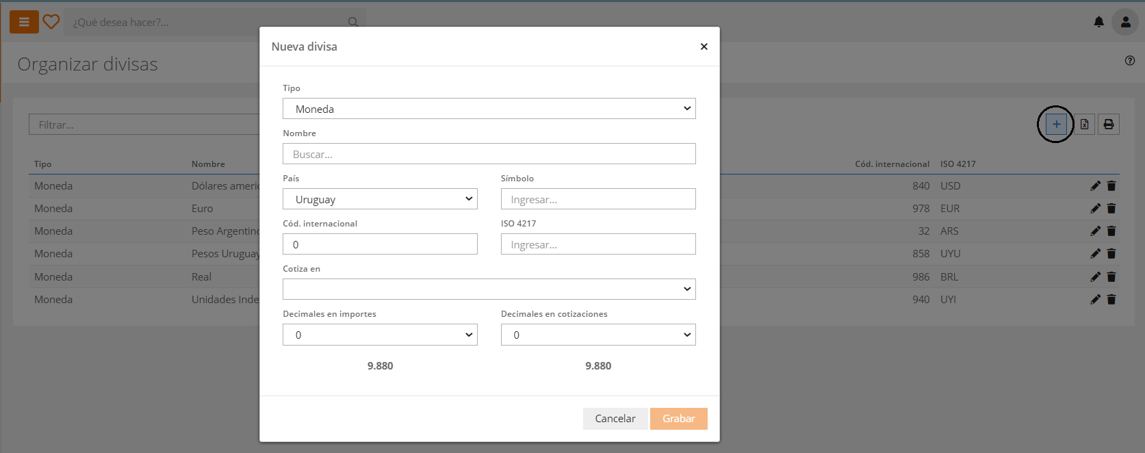The height and width of the screenshot is (453, 1145).
Task: Expand the País dropdown showing Uruguay
Action: click(x=380, y=199)
